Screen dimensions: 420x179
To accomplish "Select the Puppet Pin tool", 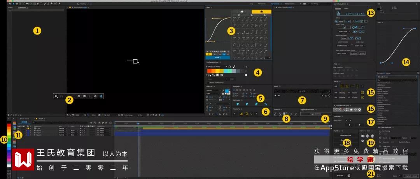I will [x=59, y=4].
